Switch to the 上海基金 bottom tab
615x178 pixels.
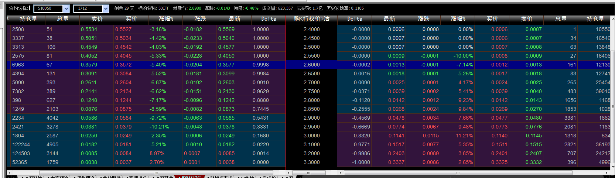pyautogui.click(x=164, y=177)
